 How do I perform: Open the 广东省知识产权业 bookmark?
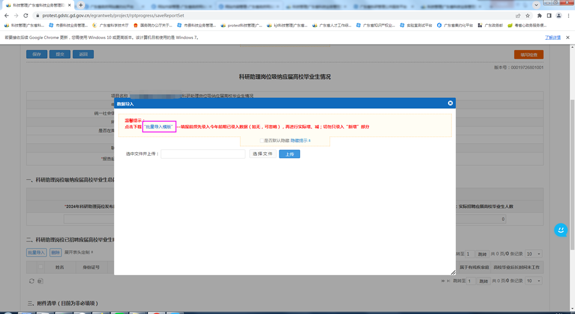point(375,25)
